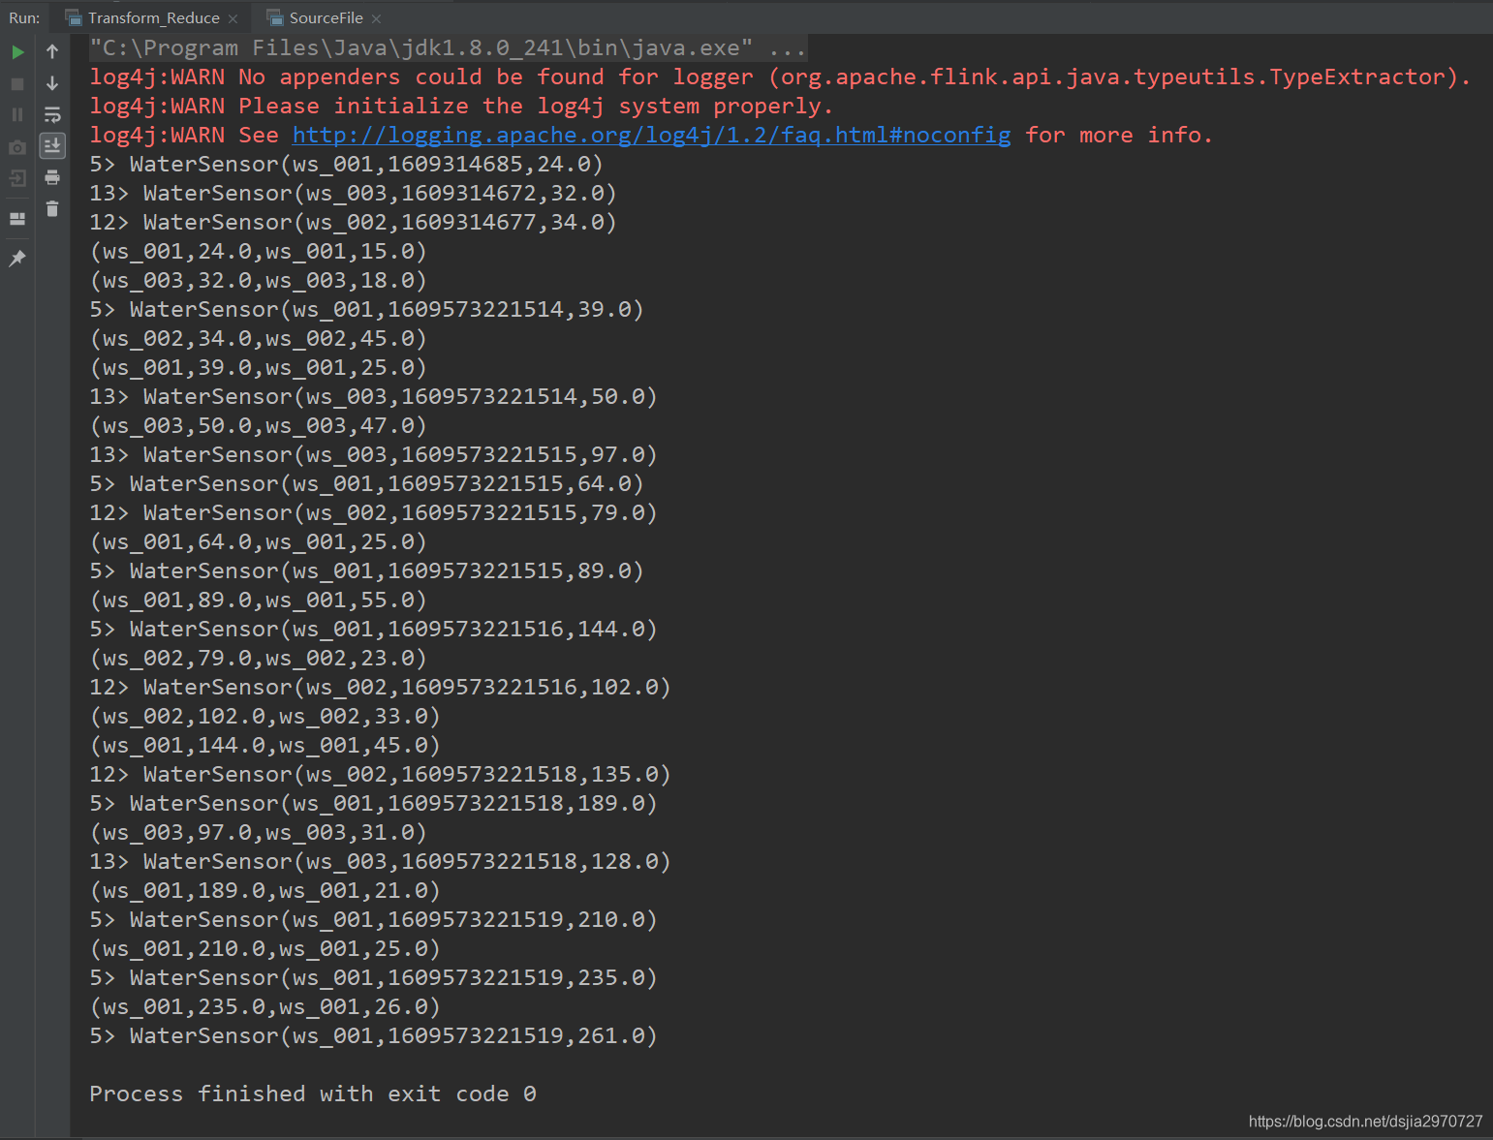Click the SourceFile tab's application icon
1493x1140 pixels.
point(275,17)
